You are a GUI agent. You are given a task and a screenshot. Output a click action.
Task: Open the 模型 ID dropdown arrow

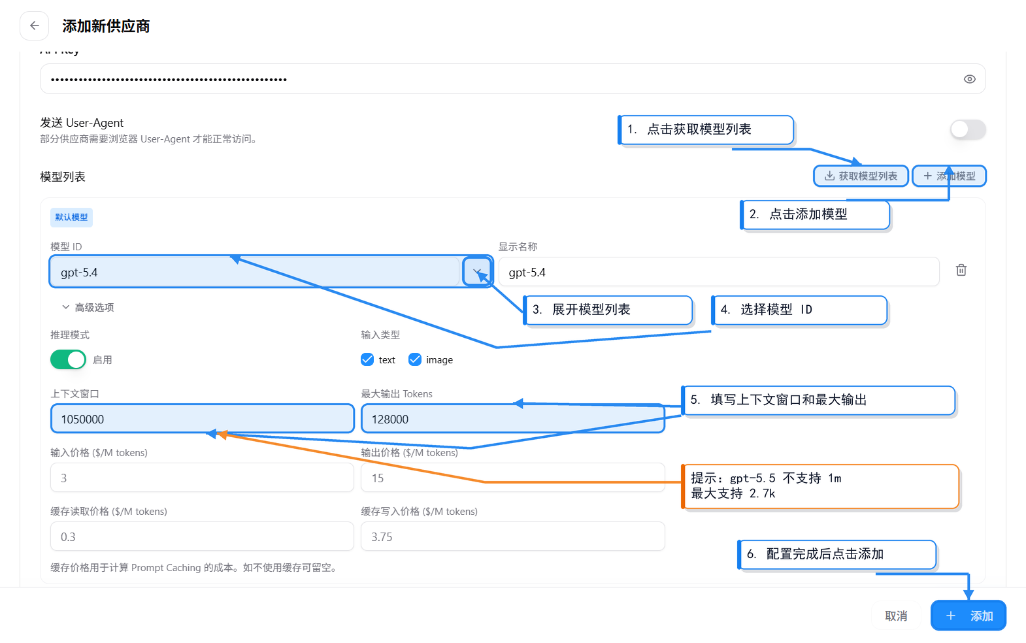[478, 272]
